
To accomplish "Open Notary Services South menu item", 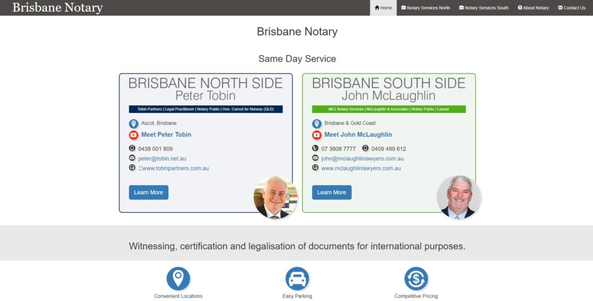I will [484, 8].
